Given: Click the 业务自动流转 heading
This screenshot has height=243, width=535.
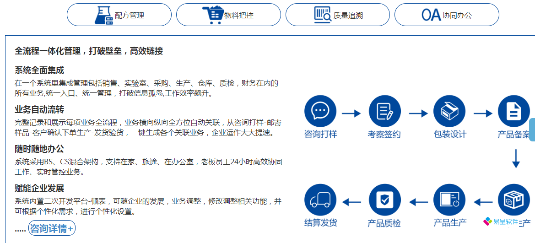Looking at the screenshot, I should point(39,110).
